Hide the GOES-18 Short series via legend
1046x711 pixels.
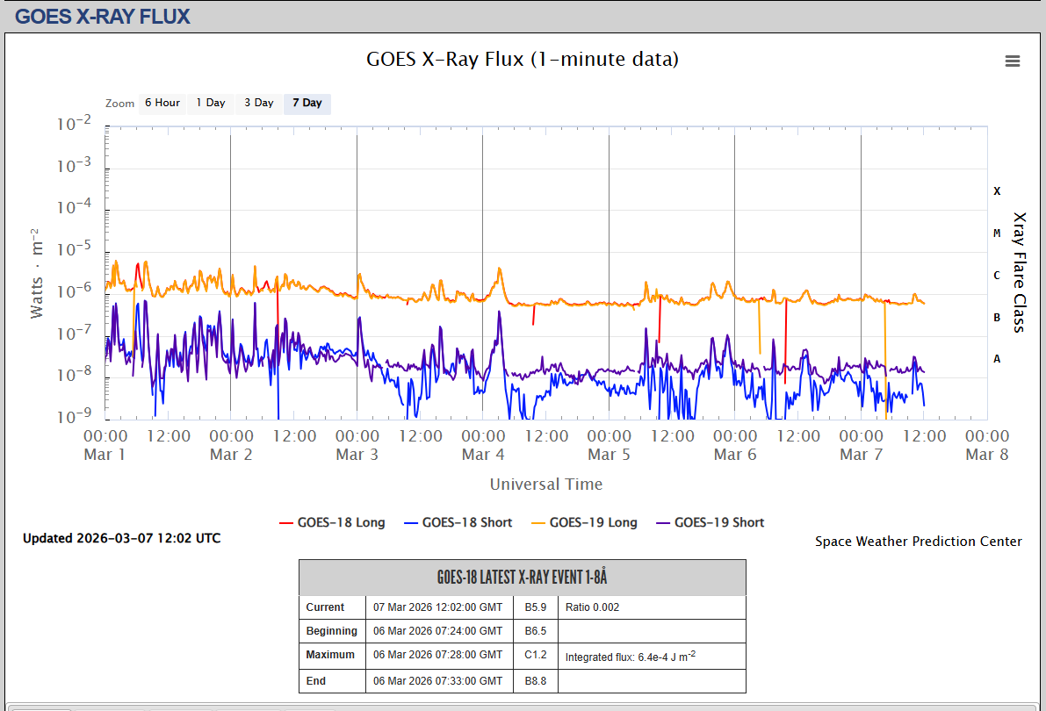coord(466,522)
